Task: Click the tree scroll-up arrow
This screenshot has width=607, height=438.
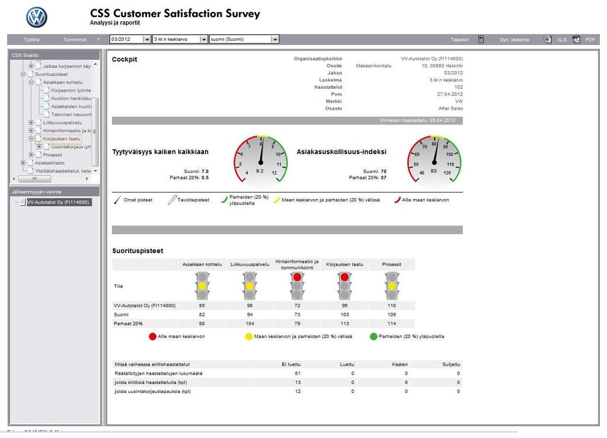Action: [95, 65]
